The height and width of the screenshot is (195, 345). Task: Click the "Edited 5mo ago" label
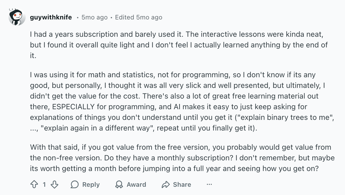139,17
